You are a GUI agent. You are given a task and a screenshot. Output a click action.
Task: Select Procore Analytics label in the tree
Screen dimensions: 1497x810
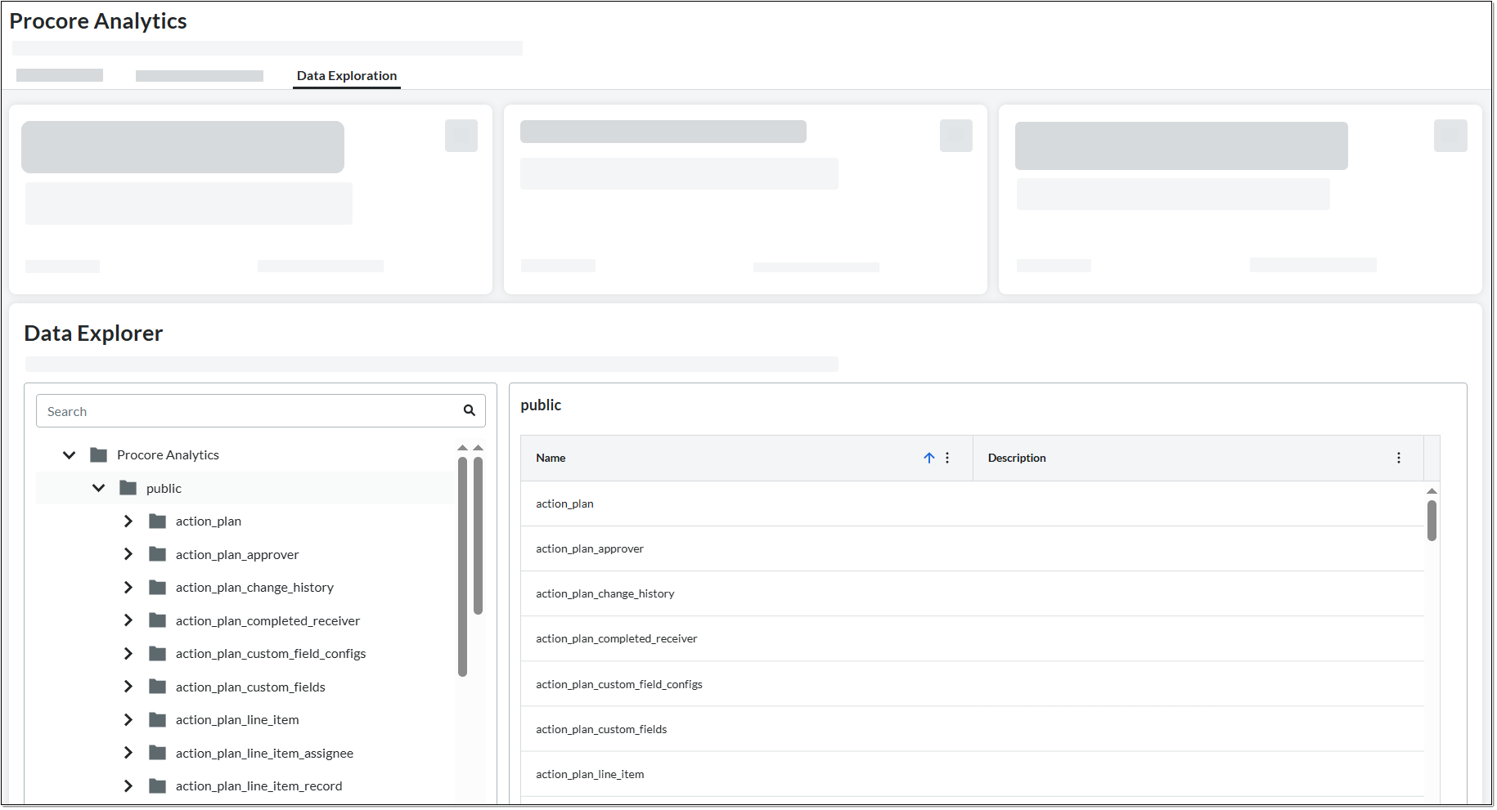click(168, 455)
